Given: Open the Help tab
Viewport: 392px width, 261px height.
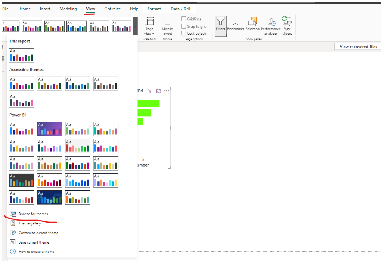Looking at the screenshot, I should (134, 9).
